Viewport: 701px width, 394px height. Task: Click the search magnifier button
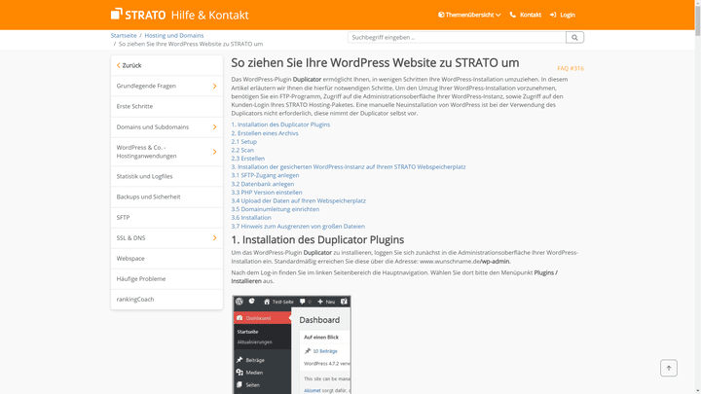tap(574, 38)
